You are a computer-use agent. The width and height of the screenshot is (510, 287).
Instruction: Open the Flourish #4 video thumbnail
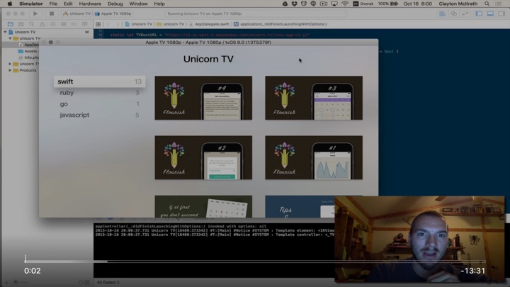tap(203, 98)
